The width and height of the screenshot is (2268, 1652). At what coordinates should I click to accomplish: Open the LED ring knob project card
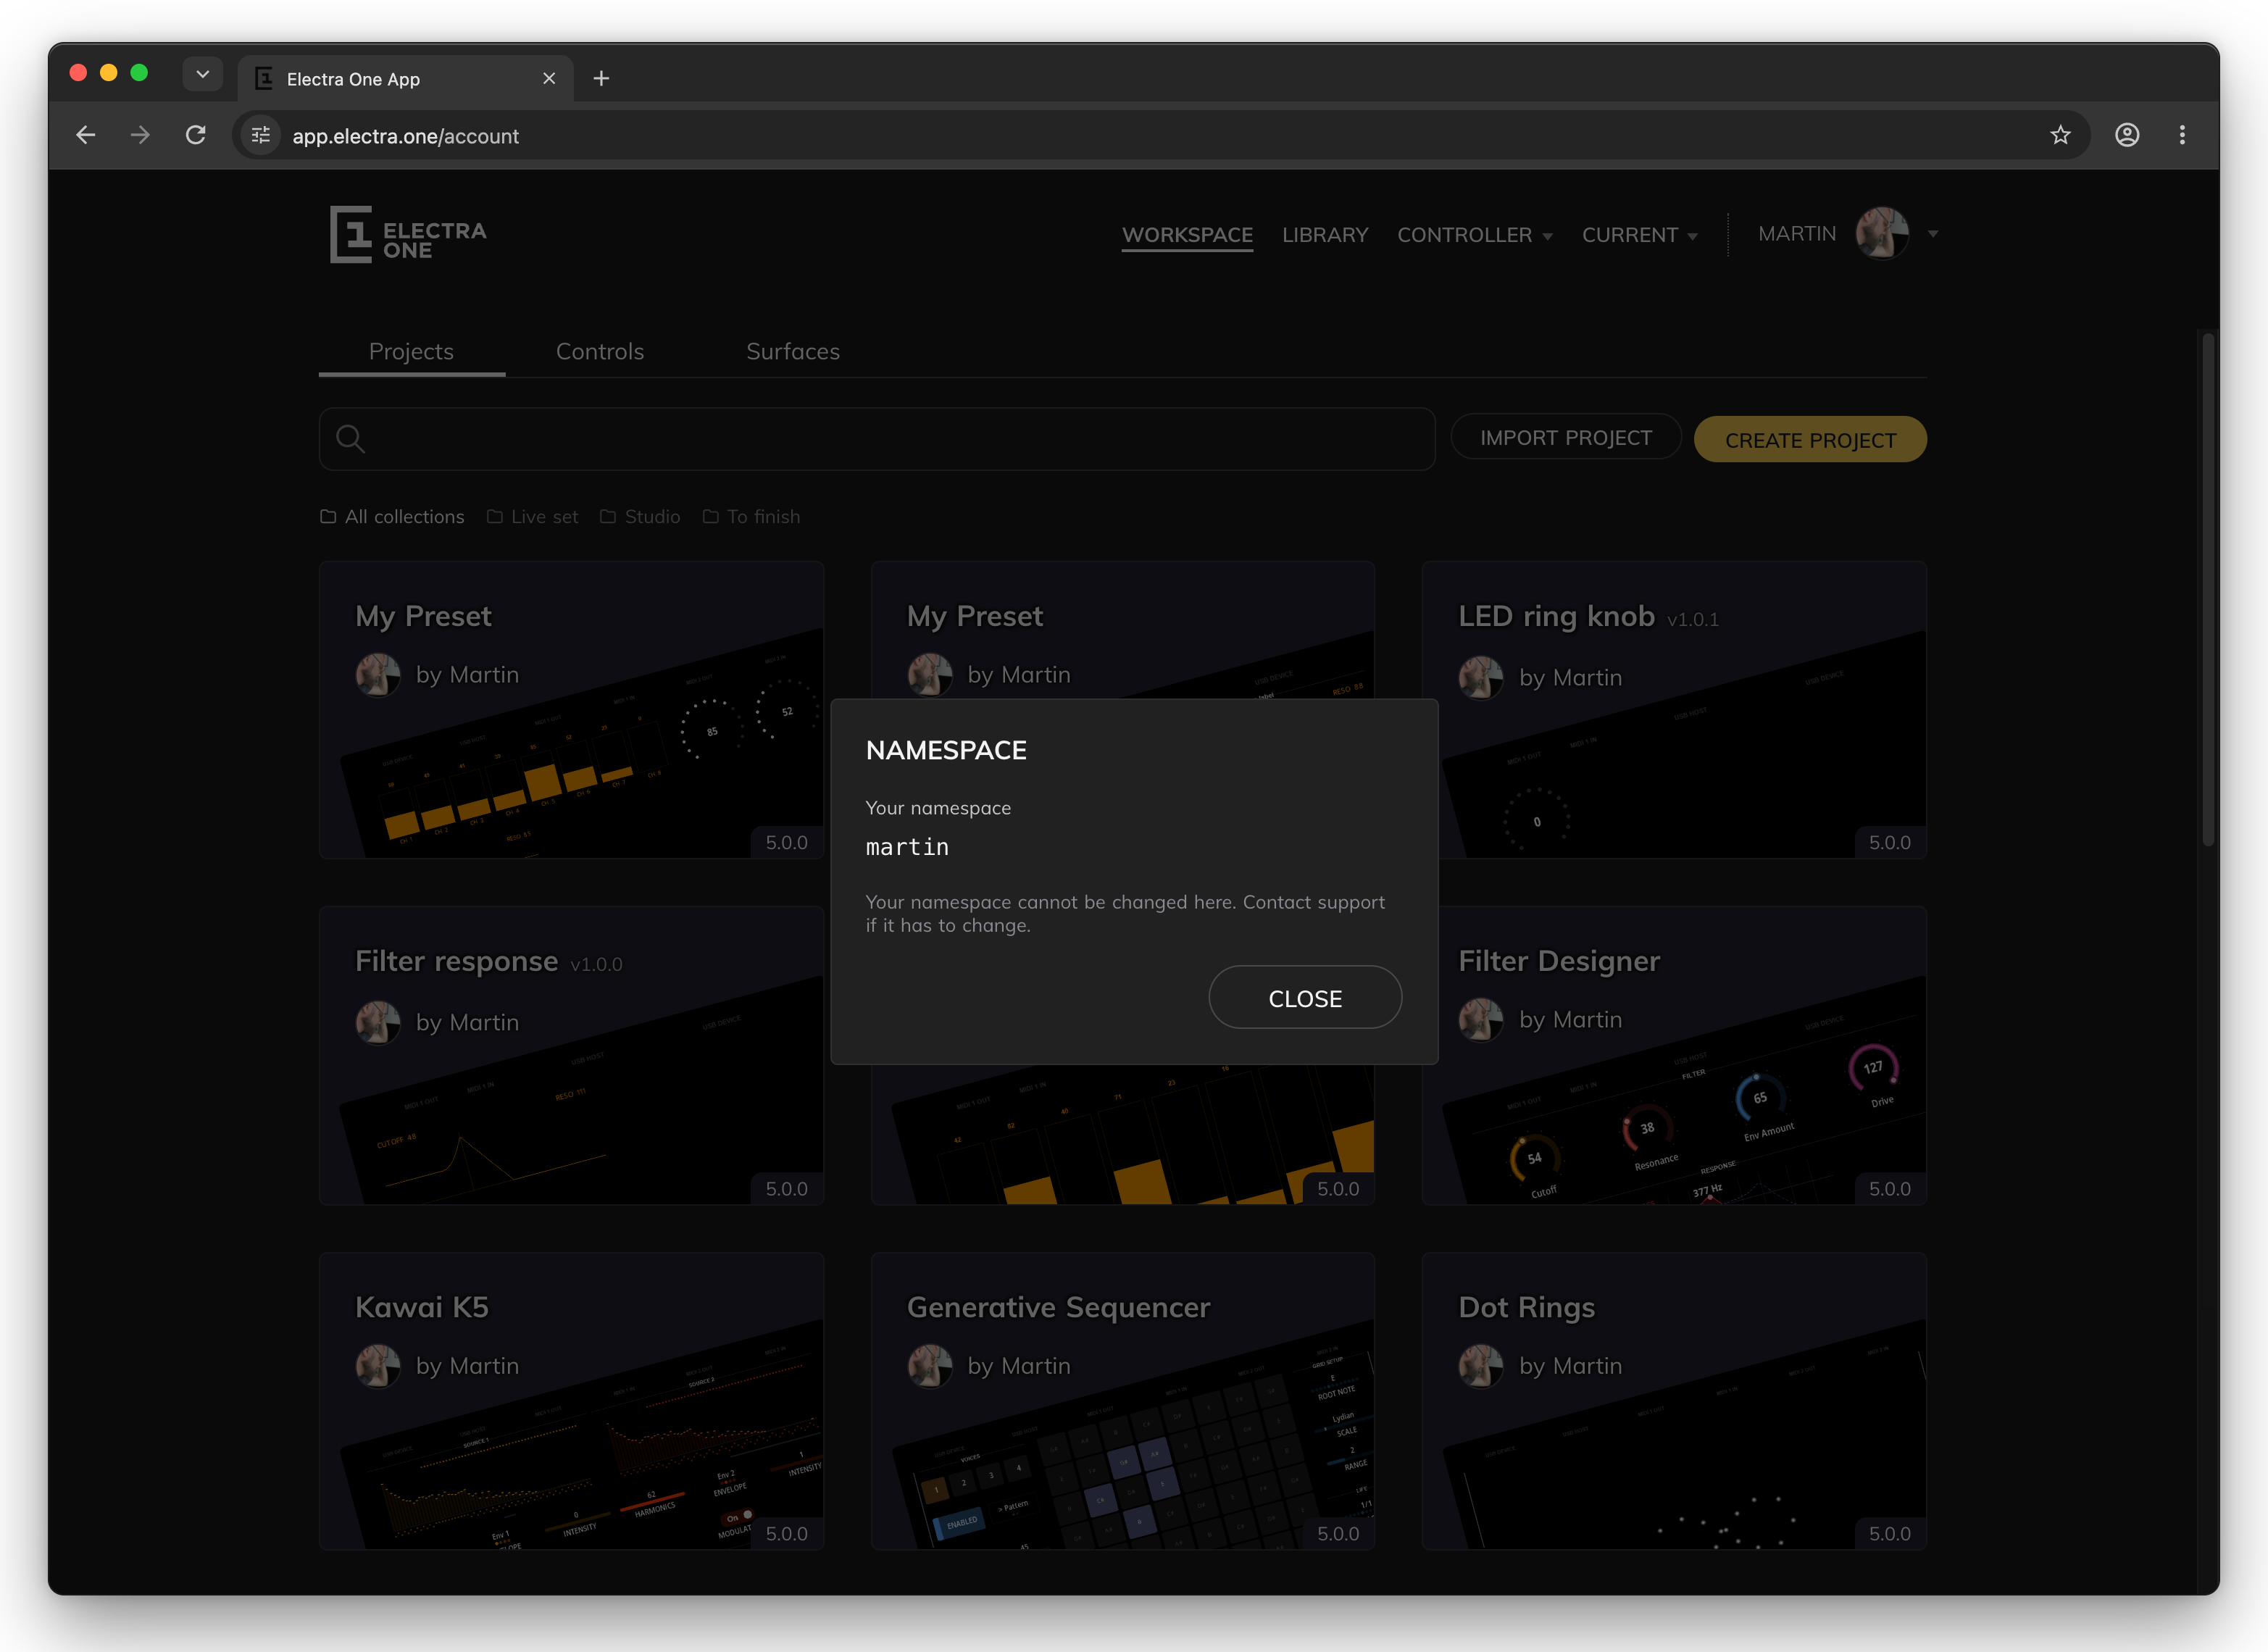point(1673,710)
